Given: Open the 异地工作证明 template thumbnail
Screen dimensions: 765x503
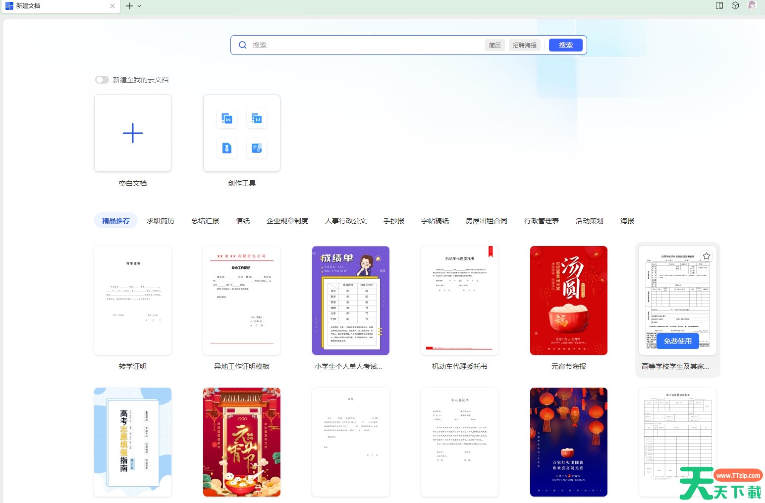Looking at the screenshot, I should pyautogui.click(x=242, y=301).
